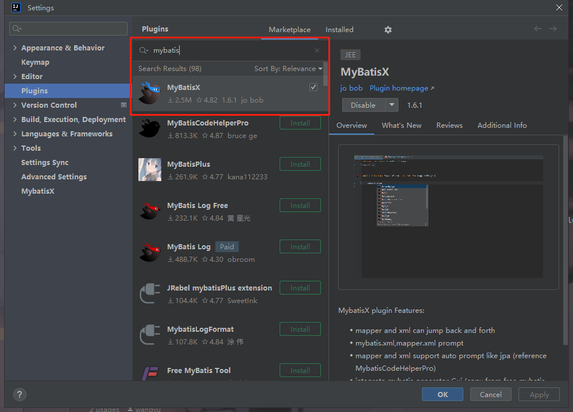Select Keymap in settings tree
This screenshot has height=412, width=573.
[35, 62]
